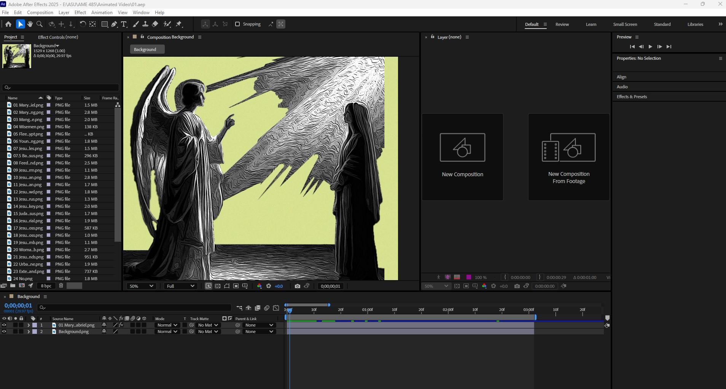
Task: Toggle Frame Blending for timeline layers
Action: coord(258,308)
